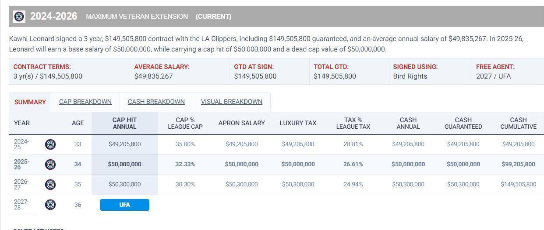
Task: Show the Visual Breakdown tab
Action: coord(231,102)
